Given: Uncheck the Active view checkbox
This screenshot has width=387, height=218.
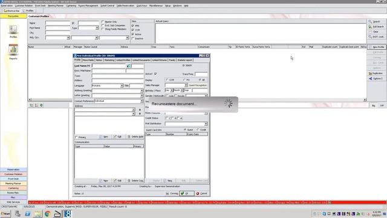Looking at the screenshot, I should coord(133,35).
